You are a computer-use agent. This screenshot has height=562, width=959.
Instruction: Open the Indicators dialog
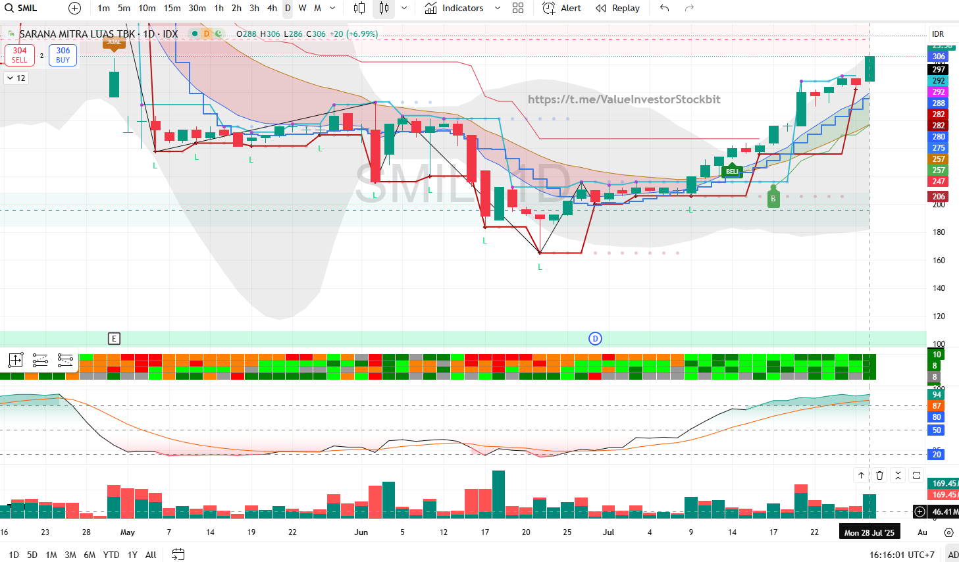coord(454,8)
